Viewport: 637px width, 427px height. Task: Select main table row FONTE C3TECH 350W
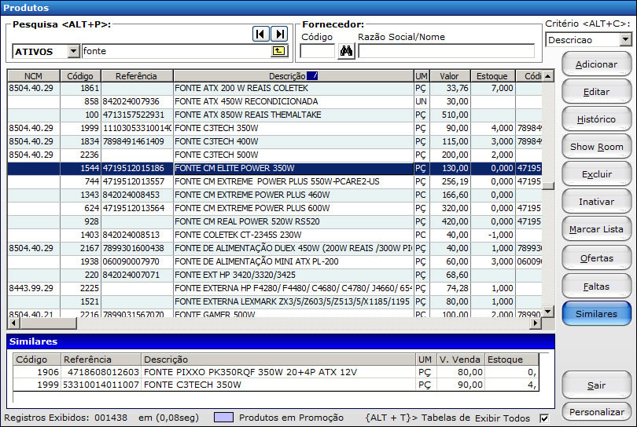pos(274,128)
